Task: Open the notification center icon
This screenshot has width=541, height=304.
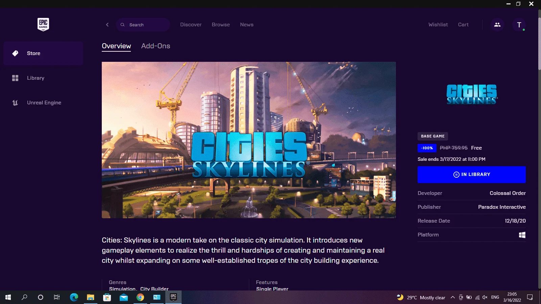Action: pos(530,297)
